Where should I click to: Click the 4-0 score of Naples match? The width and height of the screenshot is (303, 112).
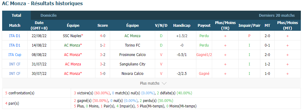tap(103, 36)
